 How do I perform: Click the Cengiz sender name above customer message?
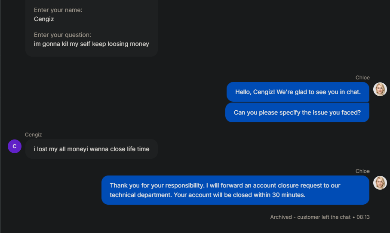[34, 135]
